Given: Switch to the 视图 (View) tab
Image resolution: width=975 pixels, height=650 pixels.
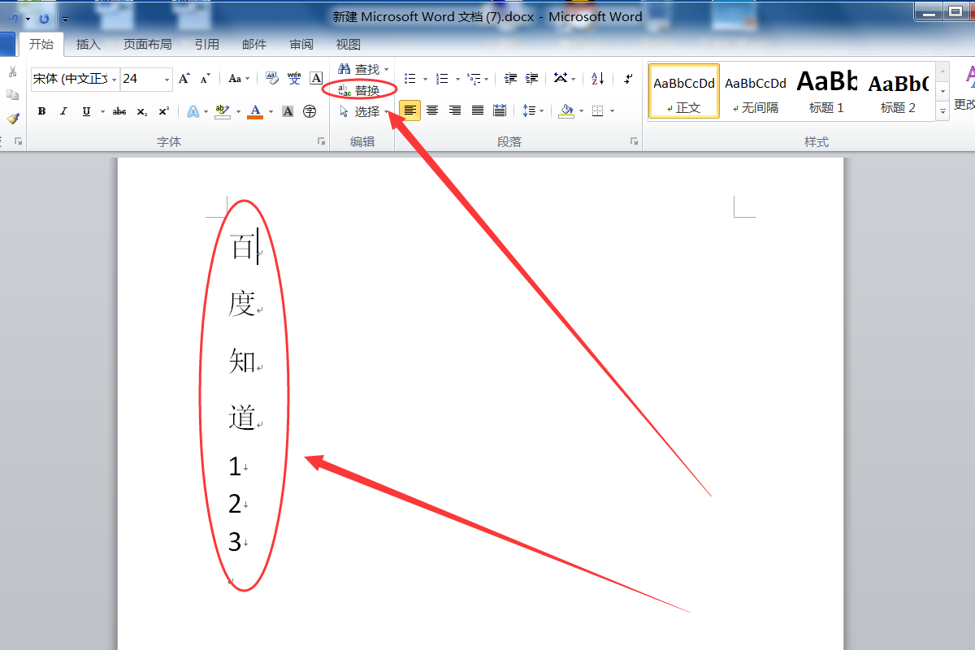Looking at the screenshot, I should tap(349, 45).
